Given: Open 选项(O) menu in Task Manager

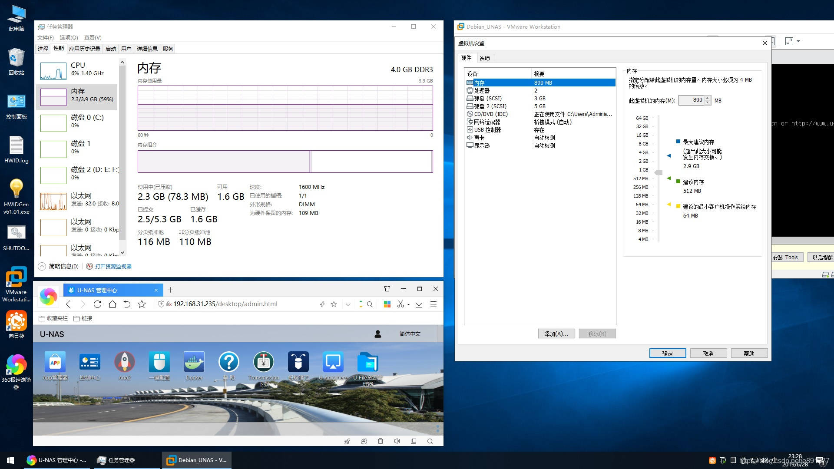Looking at the screenshot, I should click(69, 38).
